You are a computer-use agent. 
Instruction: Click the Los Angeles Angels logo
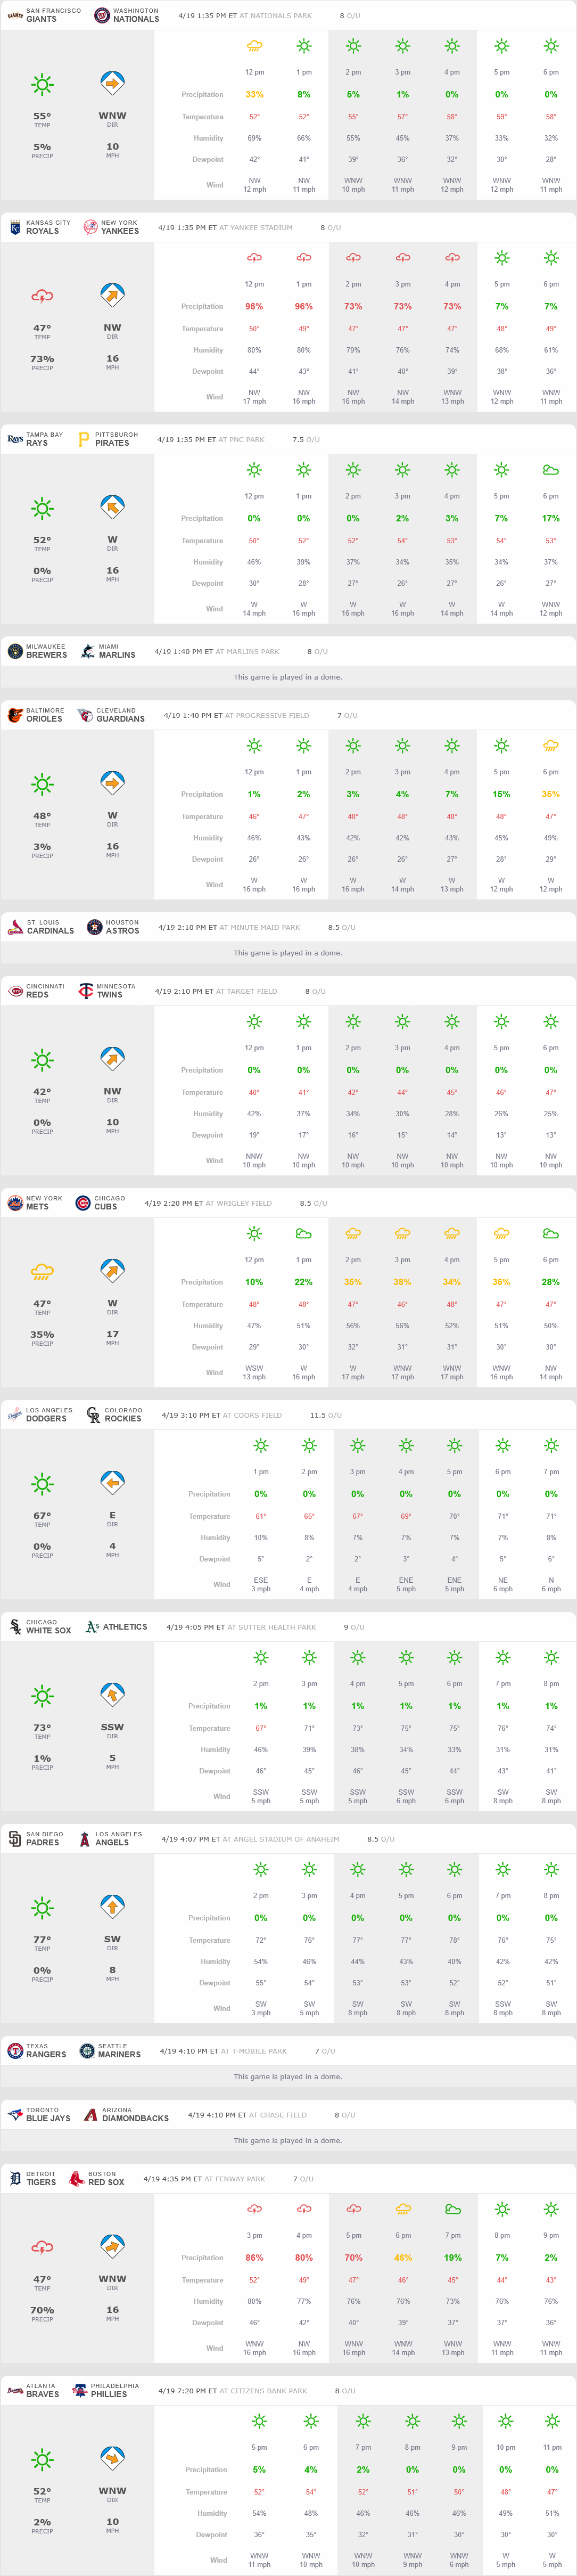pyautogui.click(x=85, y=1838)
